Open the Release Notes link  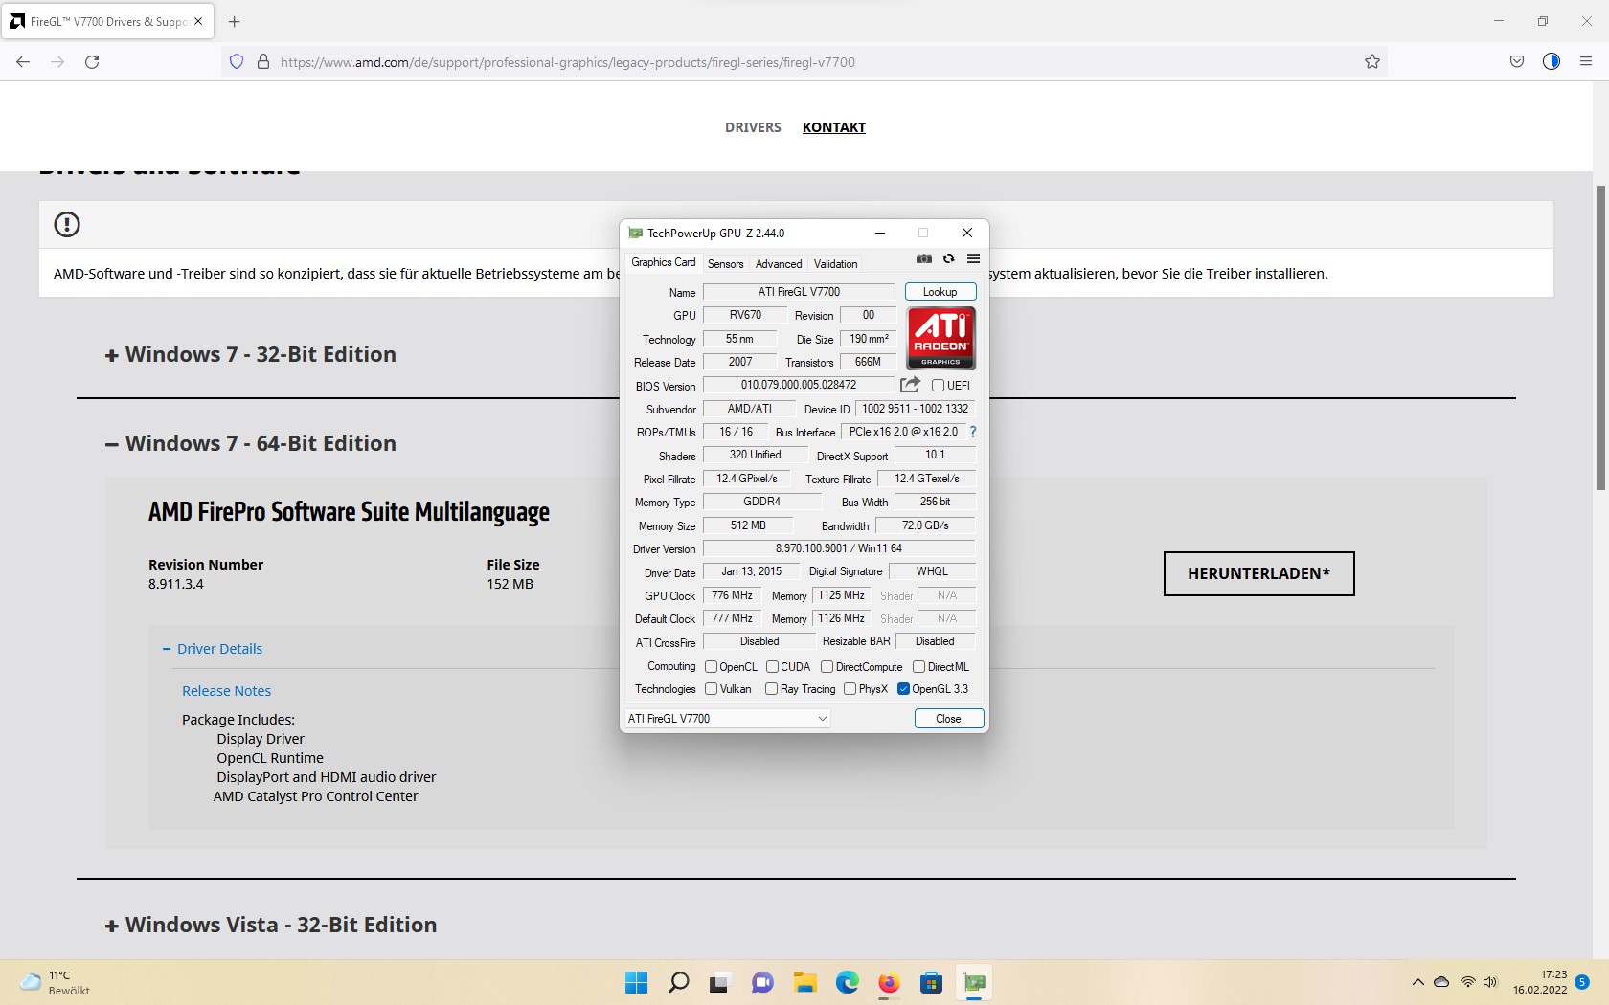pos(227,691)
